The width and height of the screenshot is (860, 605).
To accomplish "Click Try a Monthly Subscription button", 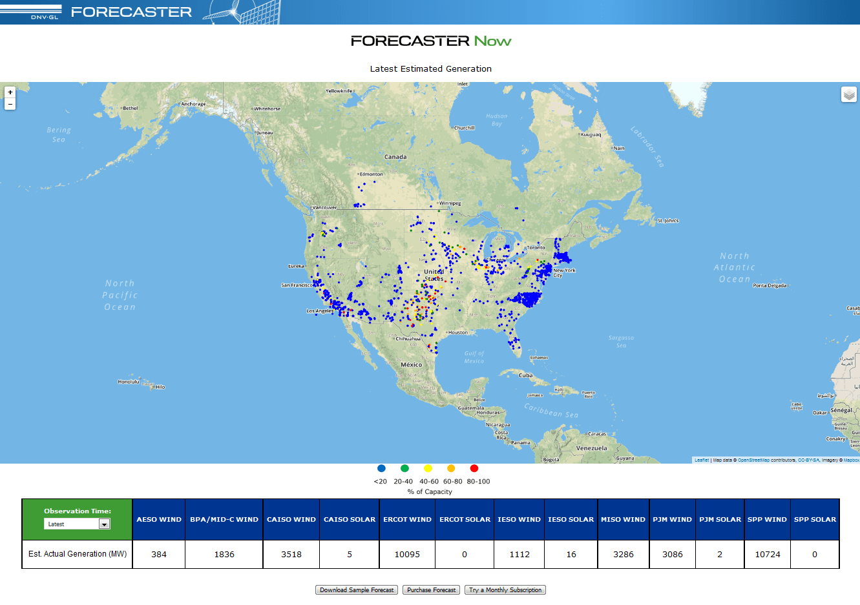I will pyautogui.click(x=505, y=590).
